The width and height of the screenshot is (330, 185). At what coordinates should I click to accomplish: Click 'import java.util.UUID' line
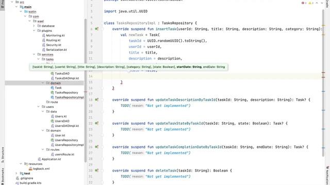click(126, 11)
